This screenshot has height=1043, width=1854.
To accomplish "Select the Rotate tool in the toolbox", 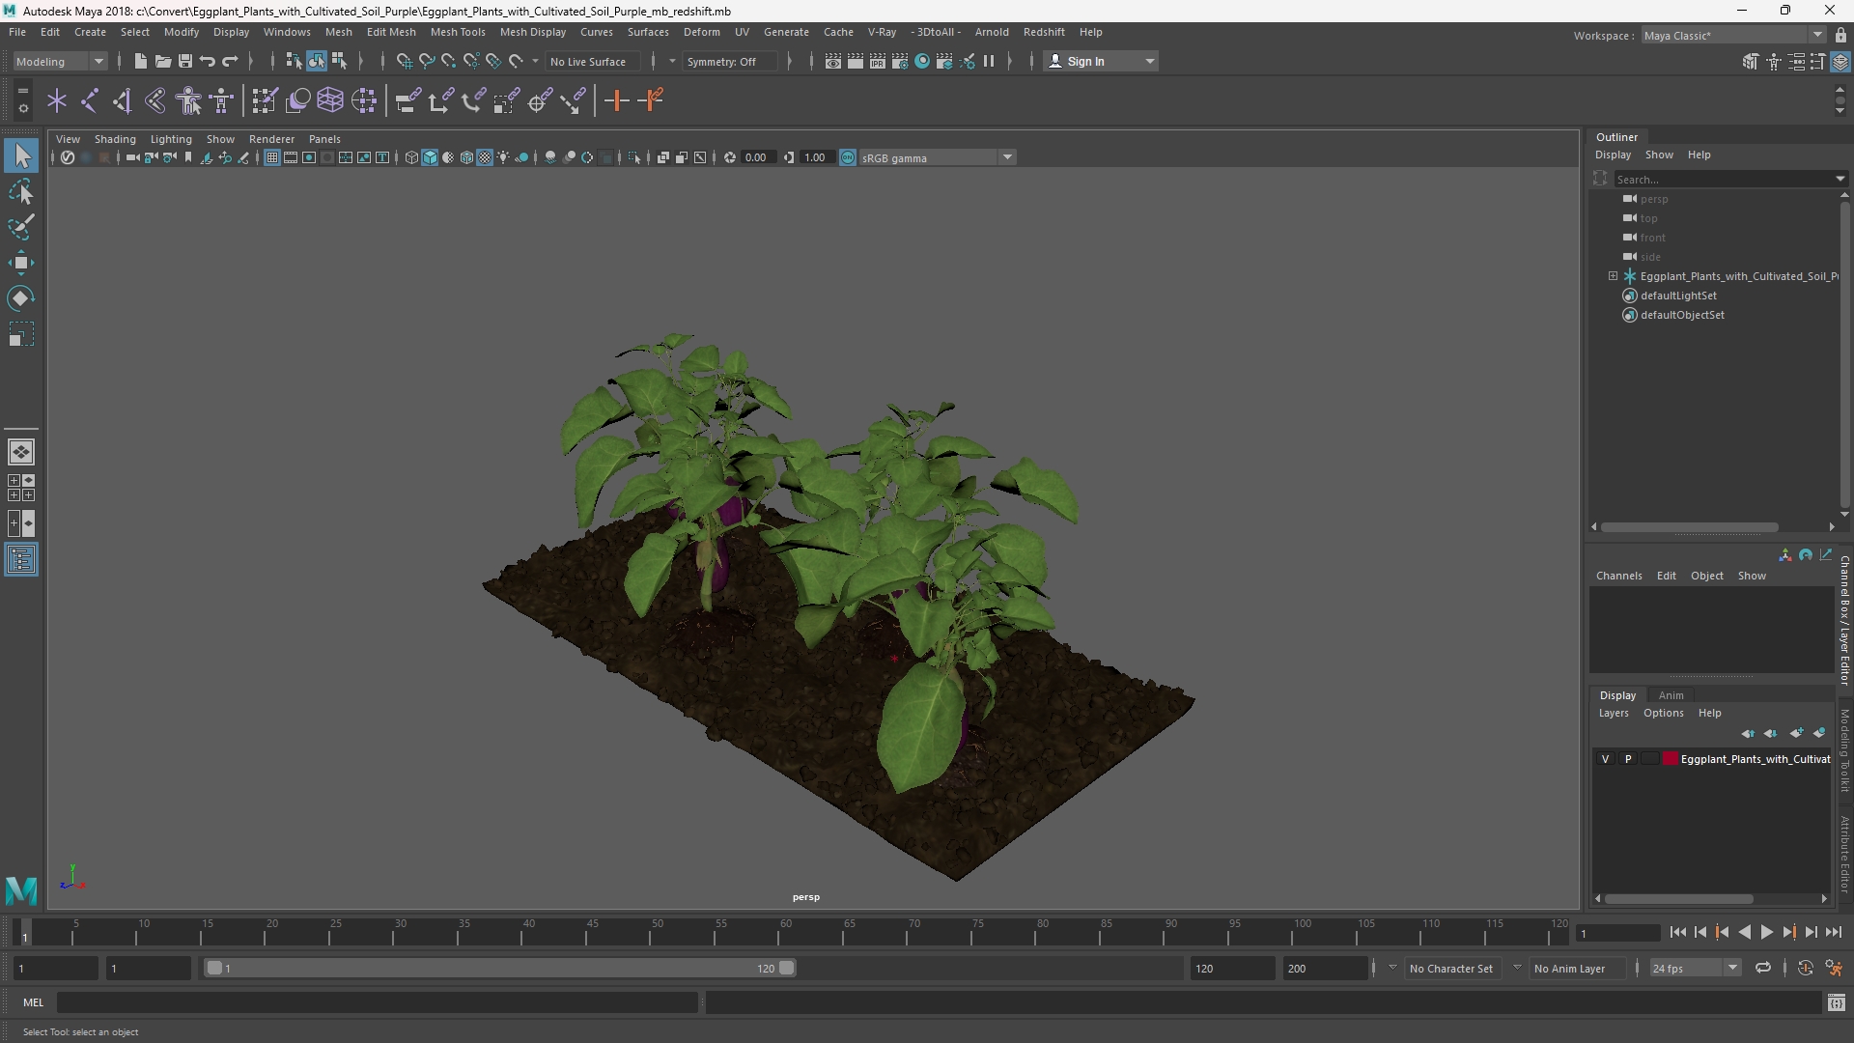I will tap(21, 298).
